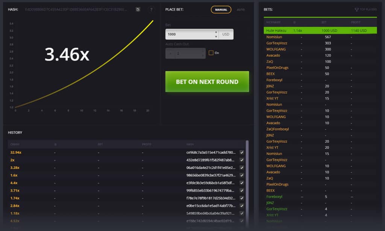
Task: Toggle the check mark on the 1.6x history row
Action: tap(241, 175)
